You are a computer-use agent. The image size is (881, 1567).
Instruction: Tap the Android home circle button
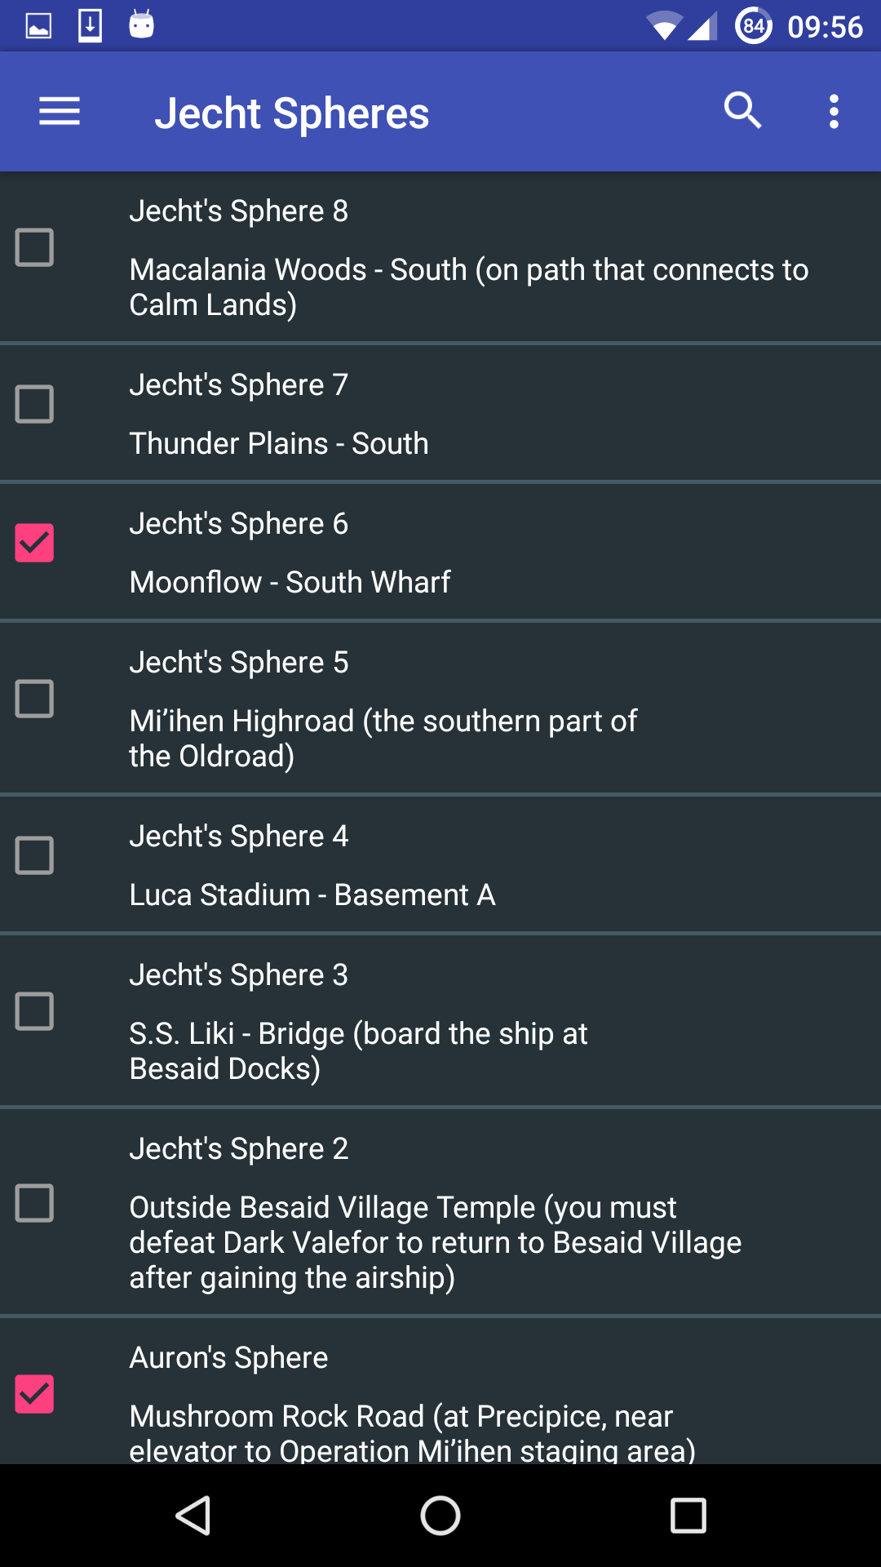440,1516
